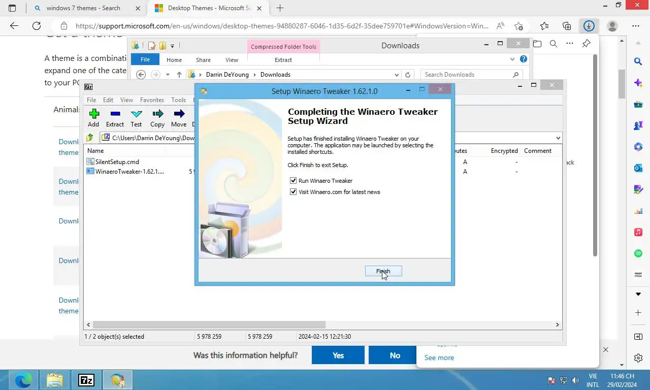
Task: Open a new Edge tab
Action: coord(280,8)
